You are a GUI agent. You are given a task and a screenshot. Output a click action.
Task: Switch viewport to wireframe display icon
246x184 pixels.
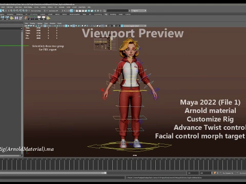[x=64, y=26]
